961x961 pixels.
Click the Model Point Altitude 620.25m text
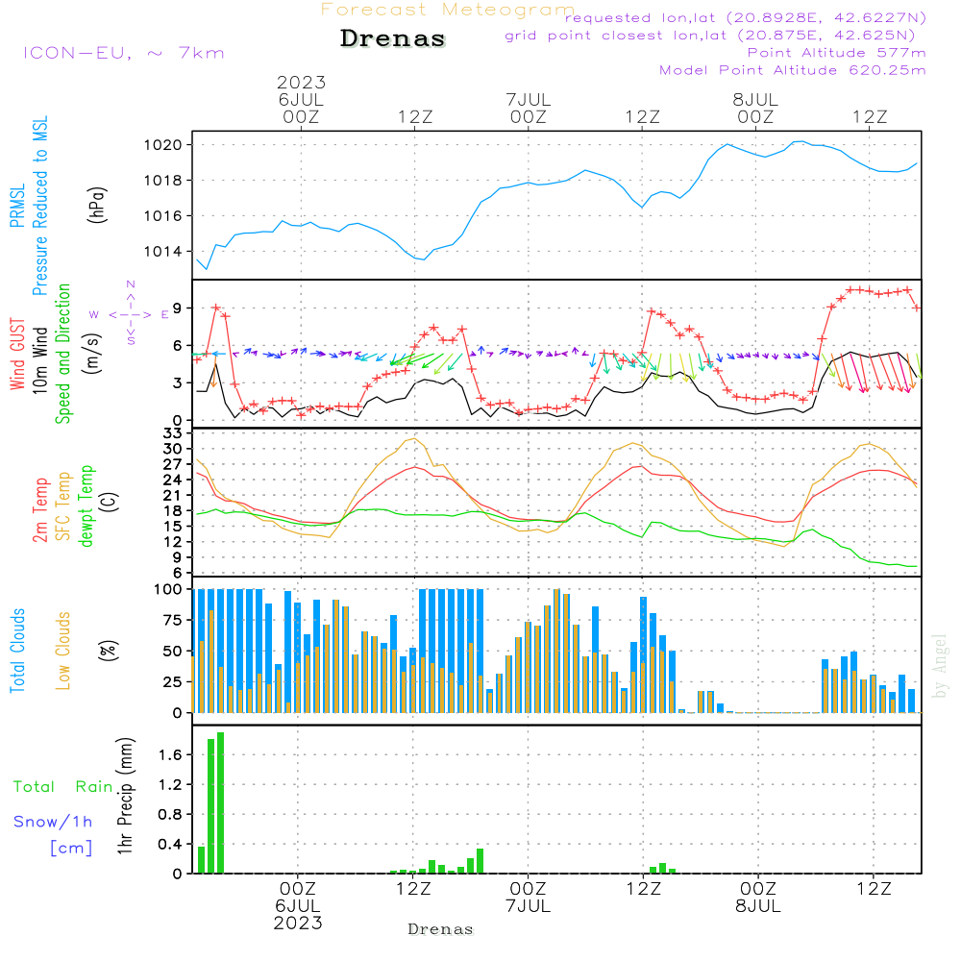(x=792, y=70)
